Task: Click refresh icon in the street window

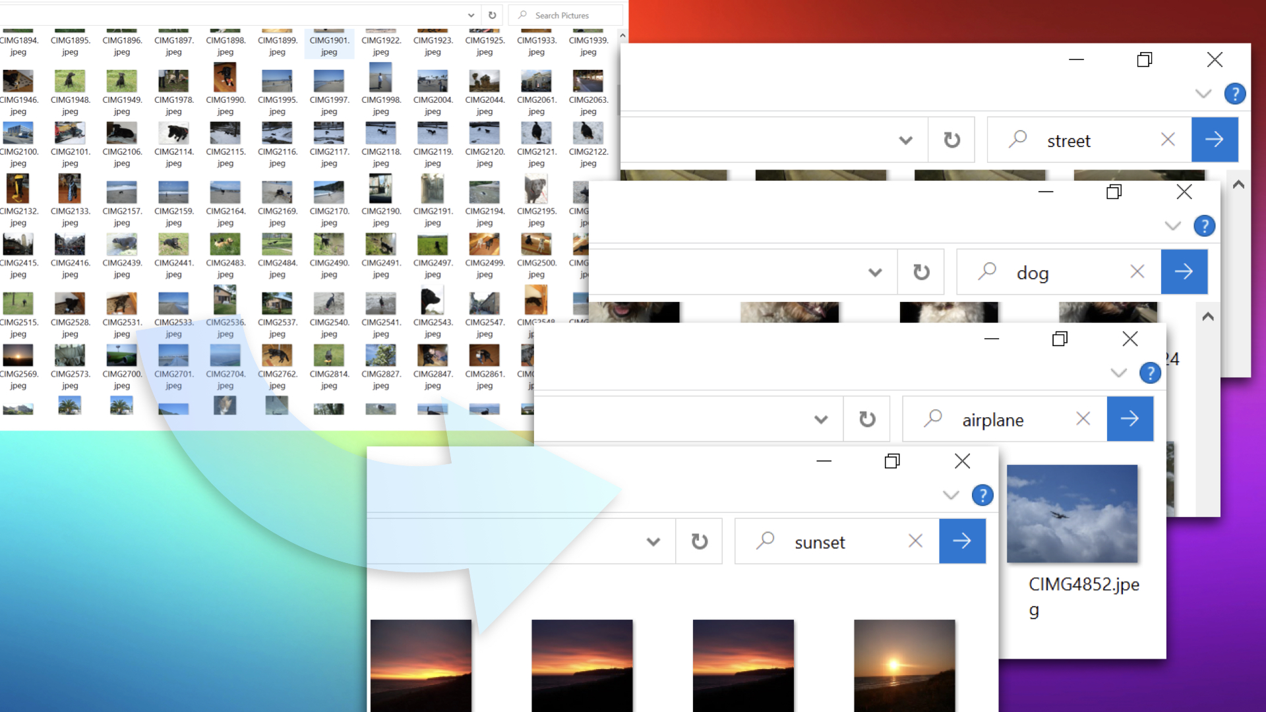Action: click(951, 140)
